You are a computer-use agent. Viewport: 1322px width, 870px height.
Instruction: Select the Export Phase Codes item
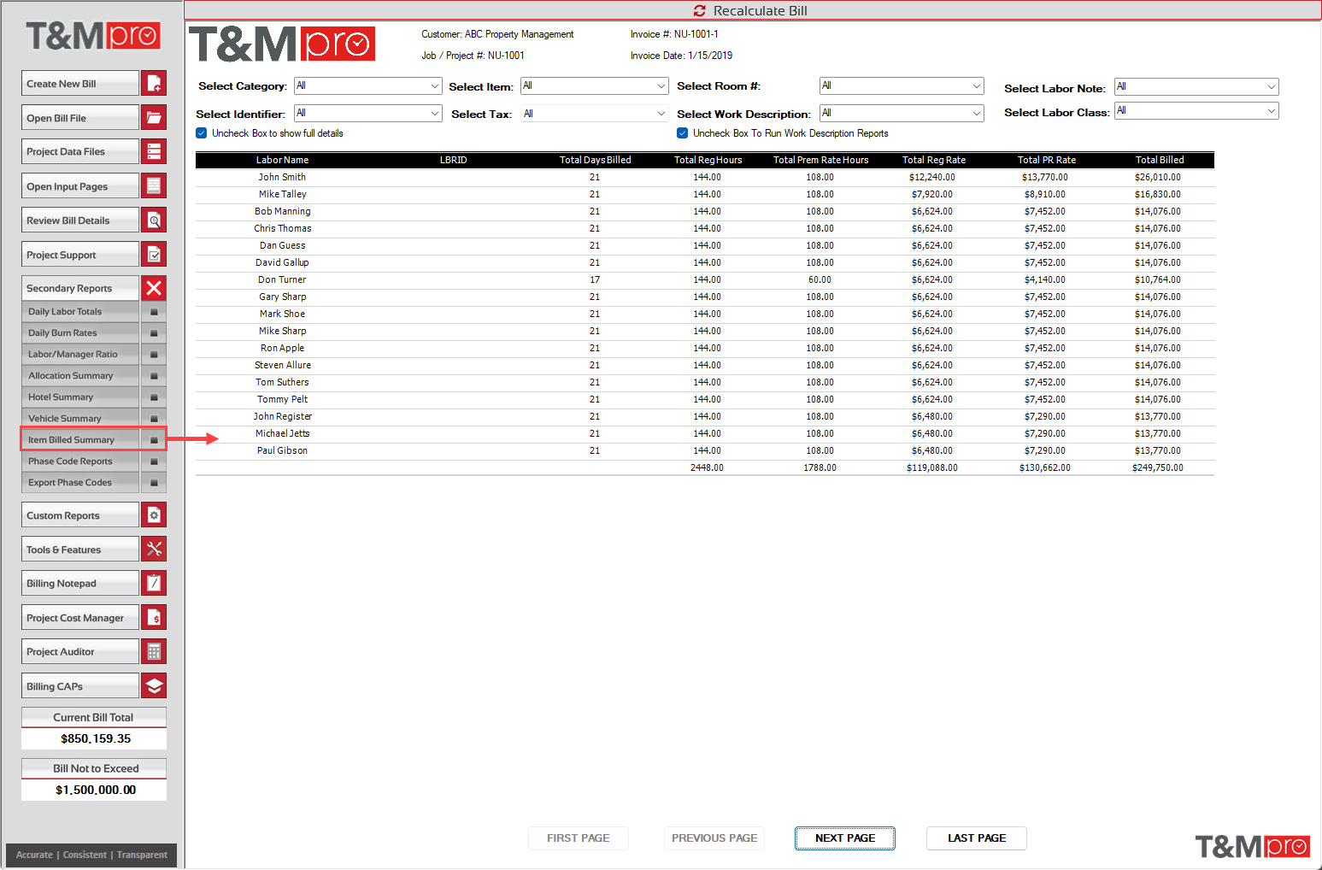pyautogui.click(x=80, y=483)
